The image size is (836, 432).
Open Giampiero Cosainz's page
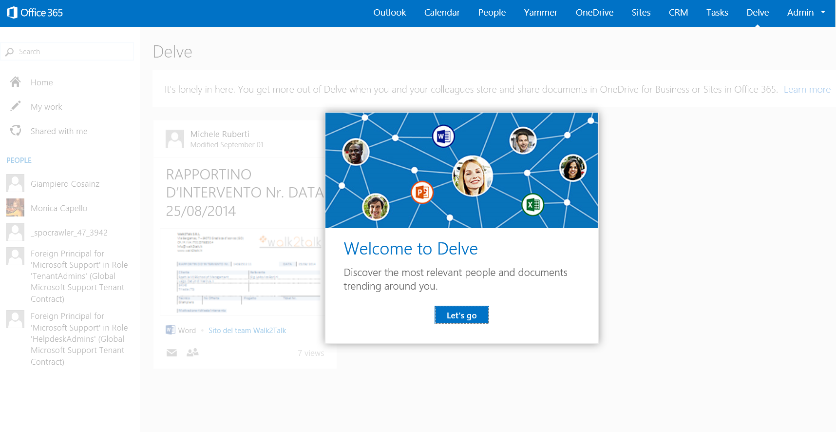65,184
